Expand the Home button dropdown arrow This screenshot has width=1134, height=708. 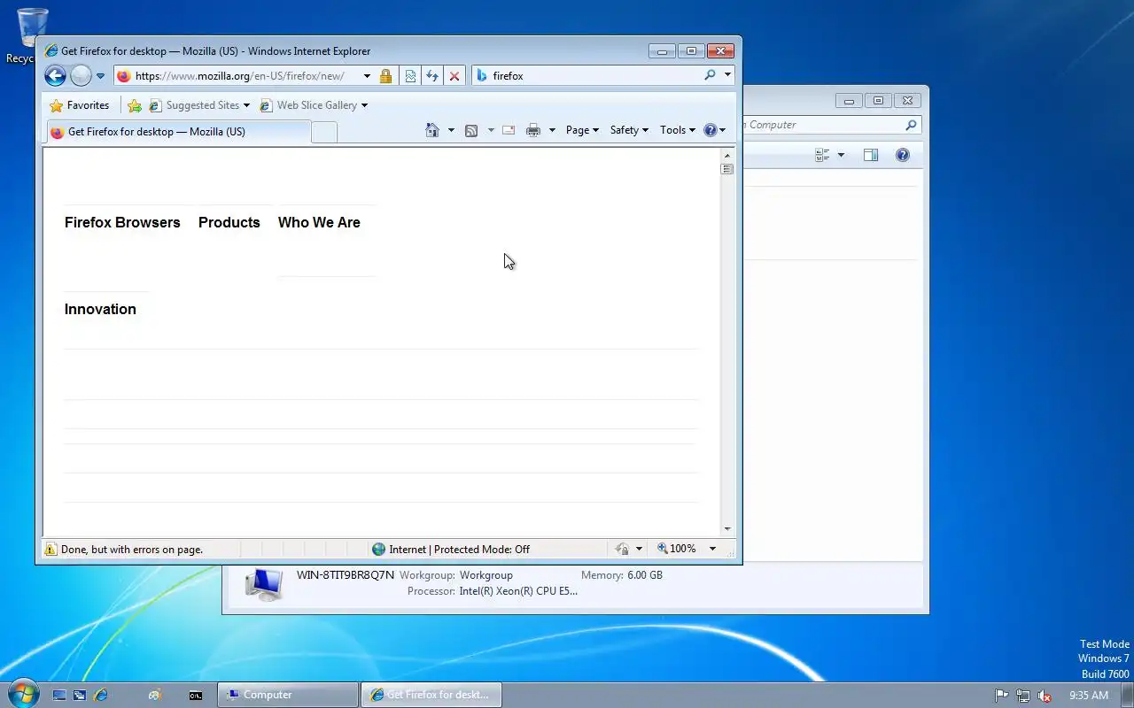(x=451, y=130)
